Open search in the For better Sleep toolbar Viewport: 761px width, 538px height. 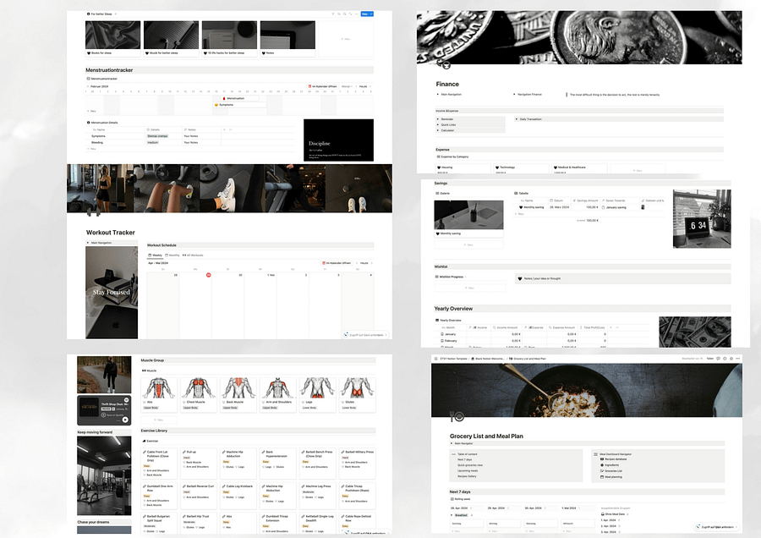[345, 14]
